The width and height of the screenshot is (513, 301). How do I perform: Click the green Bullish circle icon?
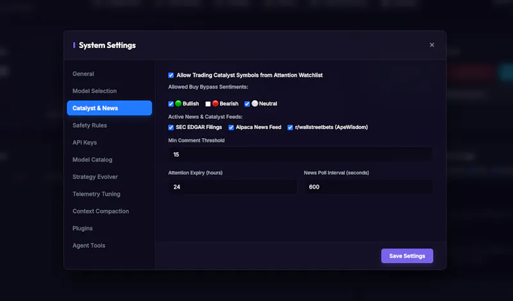point(178,103)
